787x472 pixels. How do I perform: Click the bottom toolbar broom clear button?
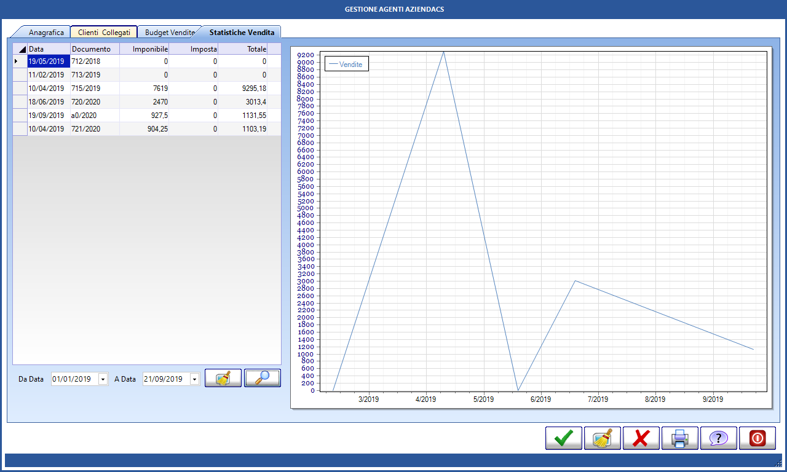603,438
